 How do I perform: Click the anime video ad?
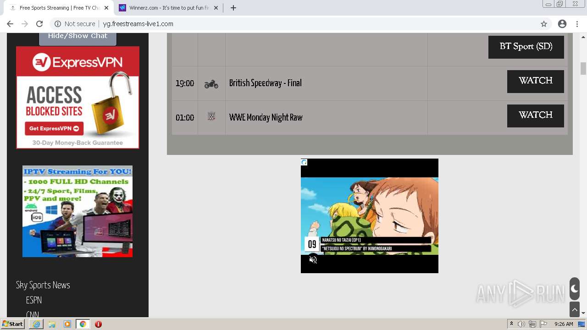[370, 216]
